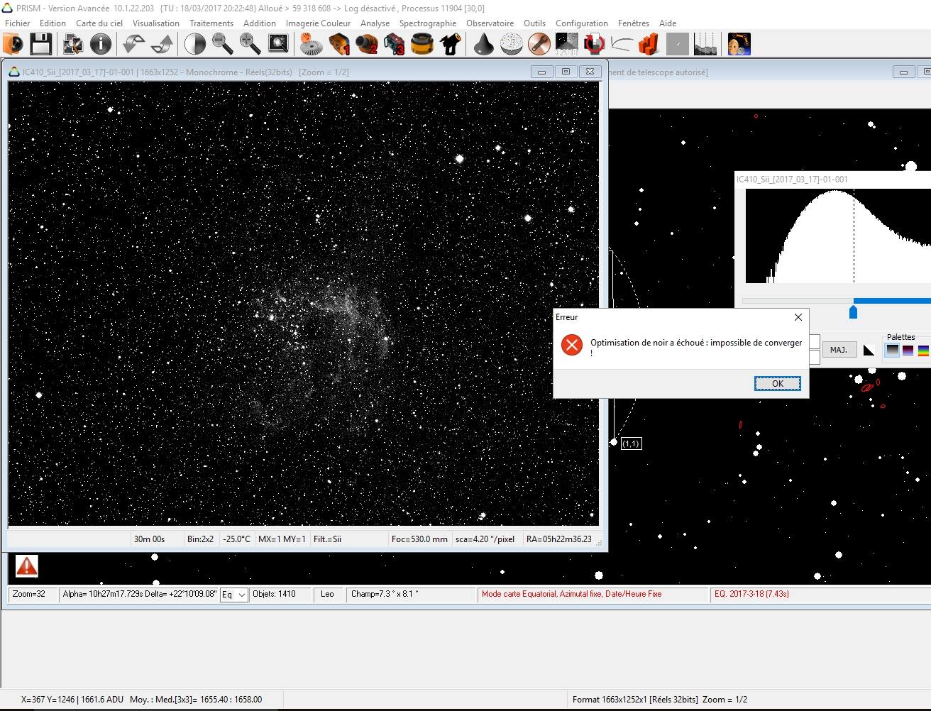Screen dimensions: 931x711
Task: Click OK in the Erreur dialog
Action: pos(777,383)
